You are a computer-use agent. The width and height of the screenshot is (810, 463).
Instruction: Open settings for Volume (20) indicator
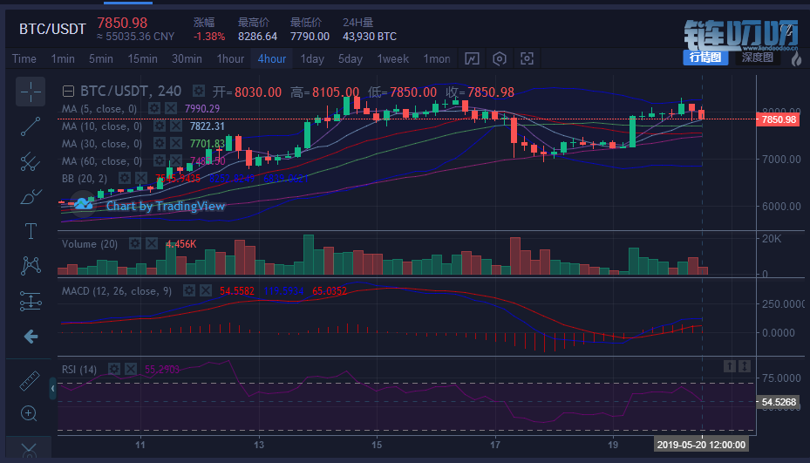135,243
